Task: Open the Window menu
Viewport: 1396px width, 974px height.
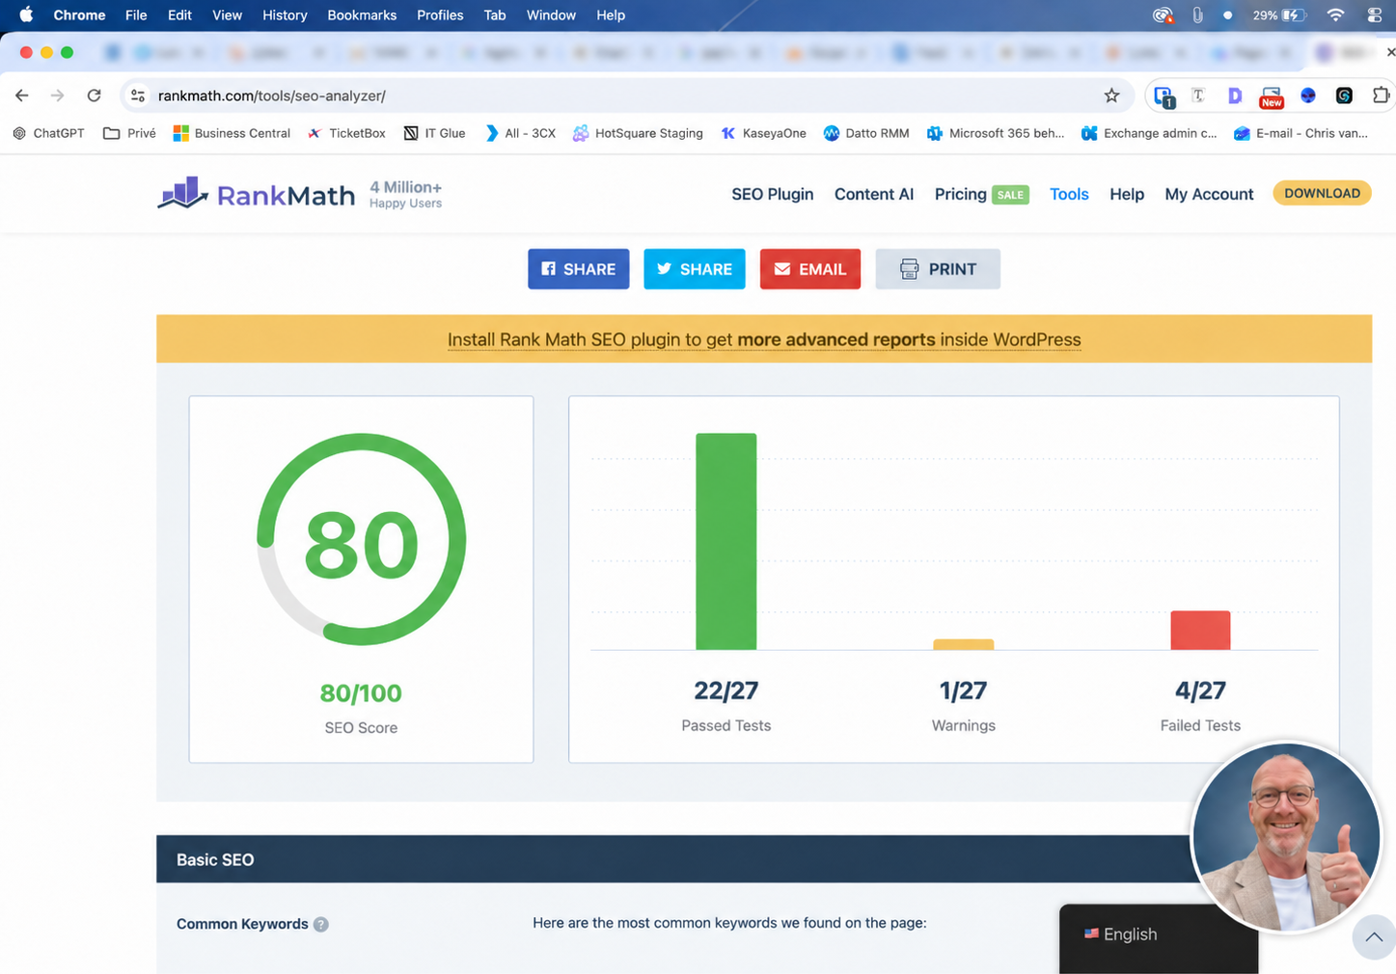Action: click(551, 15)
